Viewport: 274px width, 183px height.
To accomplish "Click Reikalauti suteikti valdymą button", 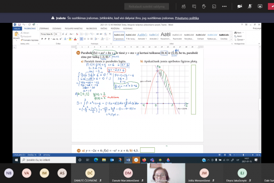I will (147, 7).
